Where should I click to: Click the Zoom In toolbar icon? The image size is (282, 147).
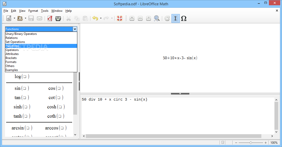(x=132, y=18)
